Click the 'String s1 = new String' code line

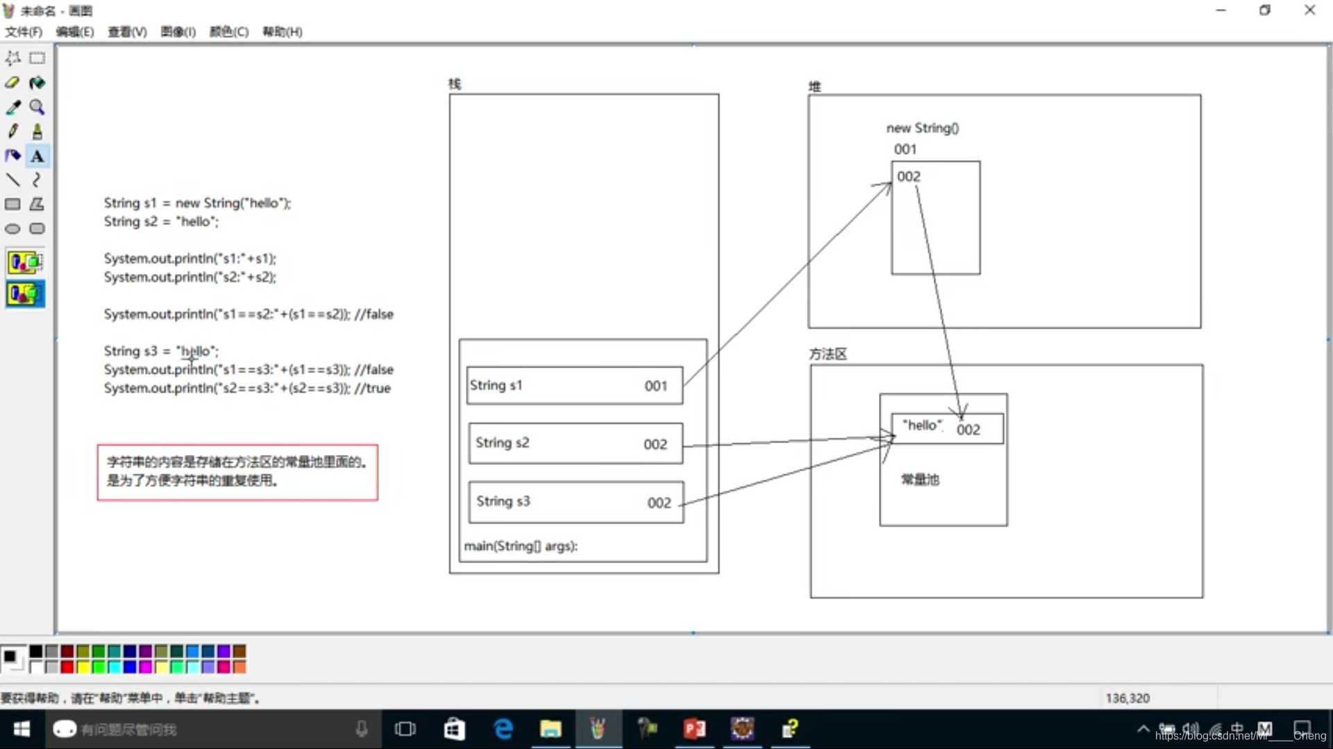click(197, 203)
